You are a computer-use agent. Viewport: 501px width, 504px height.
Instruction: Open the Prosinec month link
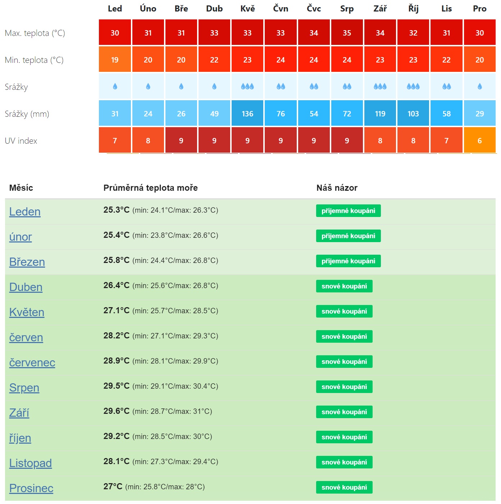pyautogui.click(x=31, y=488)
